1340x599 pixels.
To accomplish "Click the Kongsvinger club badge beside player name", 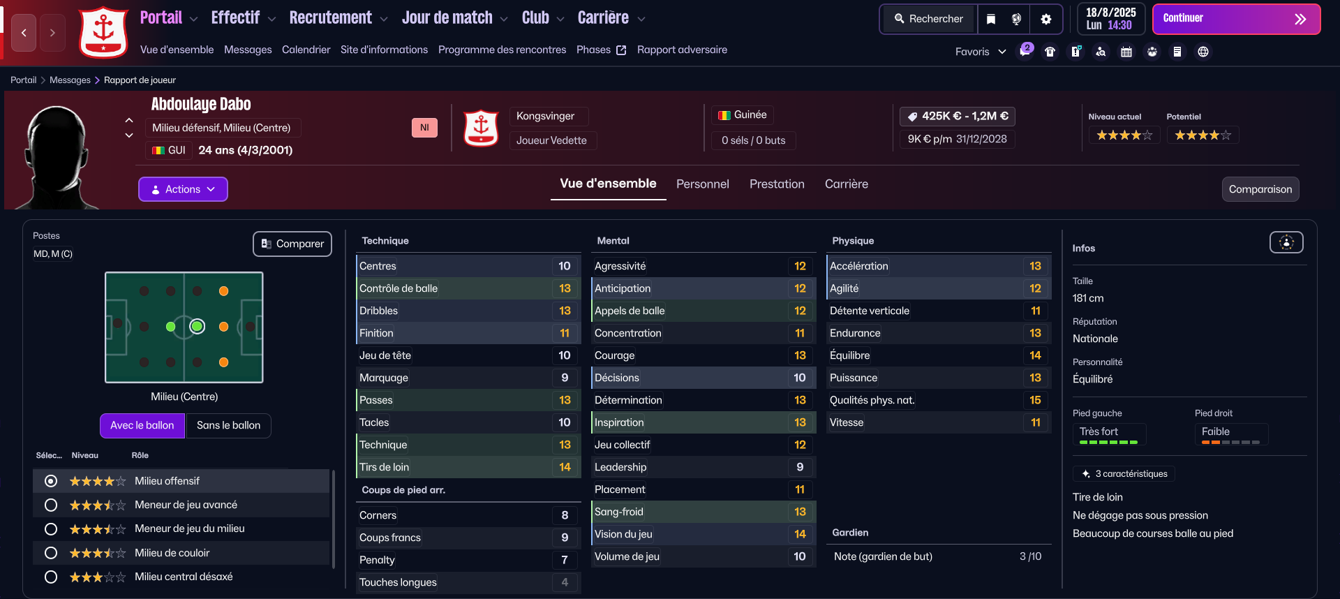I will click(x=481, y=128).
